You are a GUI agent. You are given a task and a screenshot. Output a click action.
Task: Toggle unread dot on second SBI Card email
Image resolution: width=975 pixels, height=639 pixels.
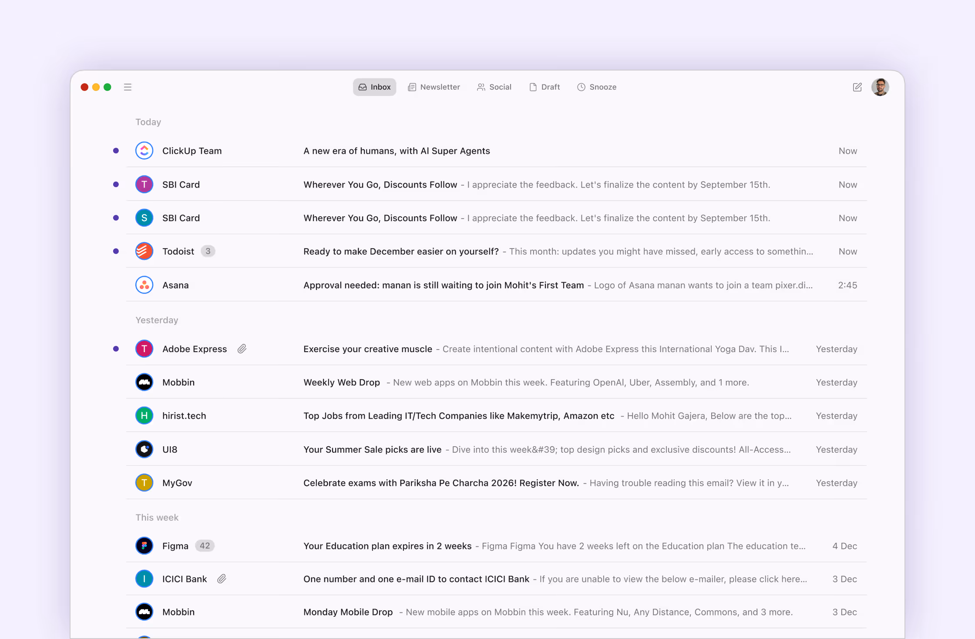tap(116, 218)
